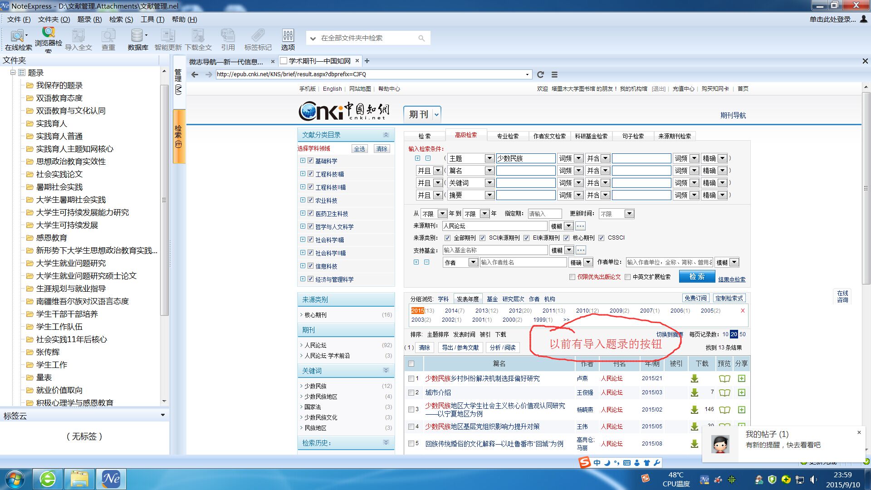Viewport: 871px width, 490px height.
Task: Click the 来源期刊 input containing 人民论坛
Action: 494,226
